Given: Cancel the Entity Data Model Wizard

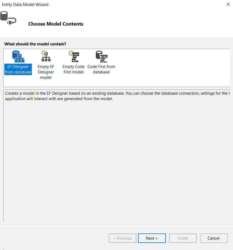Looking at the screenshot, I should [214, 238].
